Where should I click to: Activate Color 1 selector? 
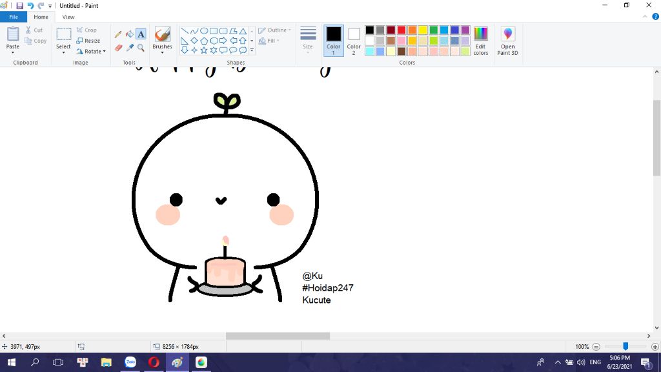pos(334,41)
